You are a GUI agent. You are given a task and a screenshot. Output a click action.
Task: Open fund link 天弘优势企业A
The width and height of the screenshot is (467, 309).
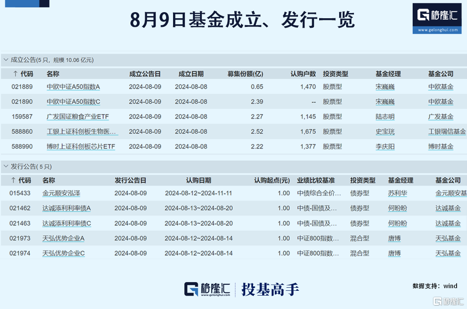click(63, 238)
